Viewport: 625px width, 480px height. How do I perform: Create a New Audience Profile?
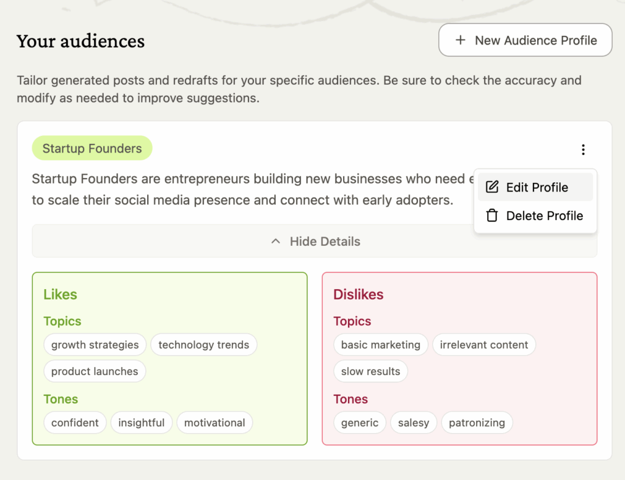(x=525, y=40)
